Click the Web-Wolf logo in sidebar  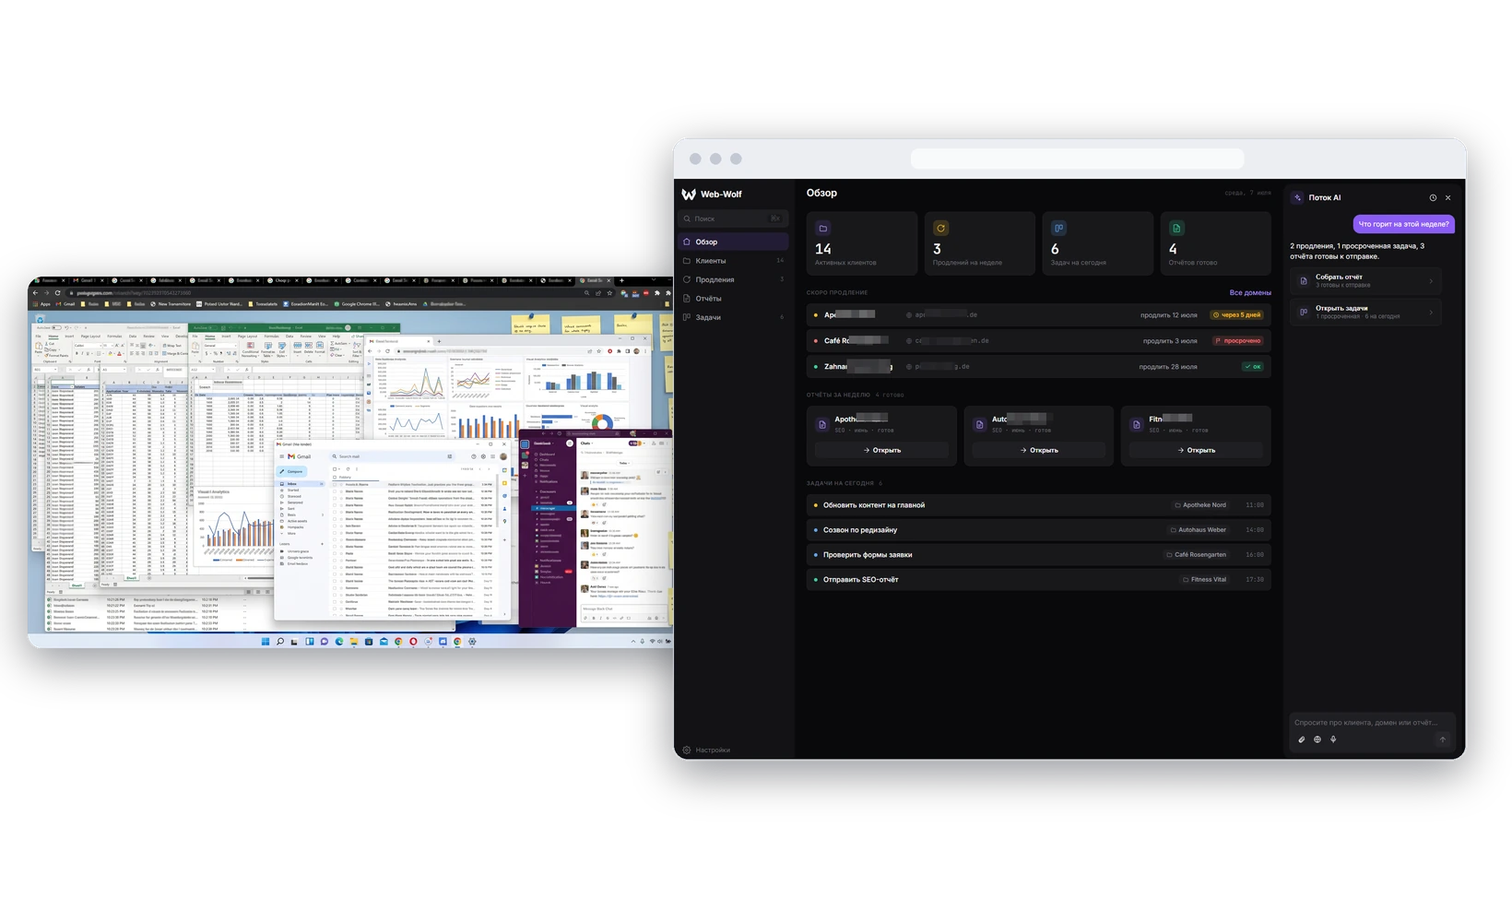689,195
